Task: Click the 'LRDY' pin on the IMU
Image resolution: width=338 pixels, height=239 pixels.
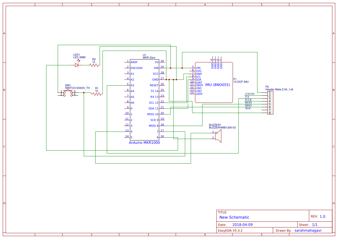Action: coord(199,94)
